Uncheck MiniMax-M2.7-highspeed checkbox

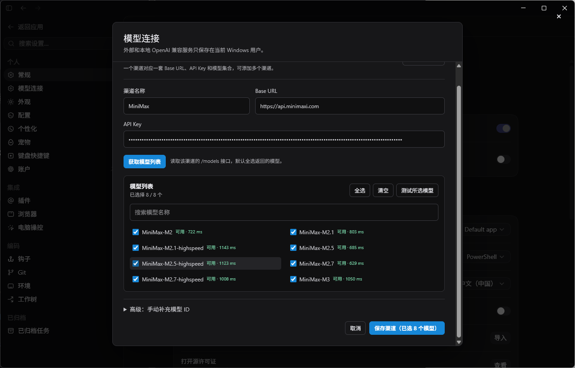coord(136,279)
